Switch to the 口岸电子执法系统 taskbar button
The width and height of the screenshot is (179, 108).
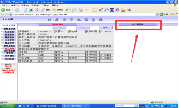(x=48, y=106)
